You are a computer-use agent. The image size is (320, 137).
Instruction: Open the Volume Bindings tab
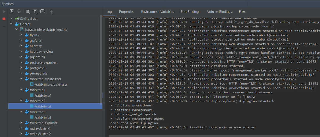(219, 11)
